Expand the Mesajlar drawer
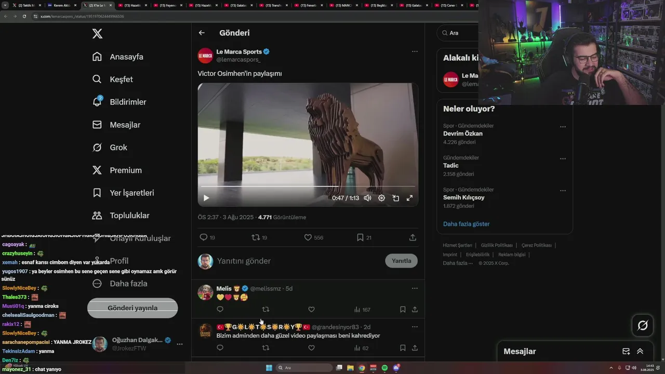Image resolution: width=665 pixels, height=374 pixels. tap(640, 351)
